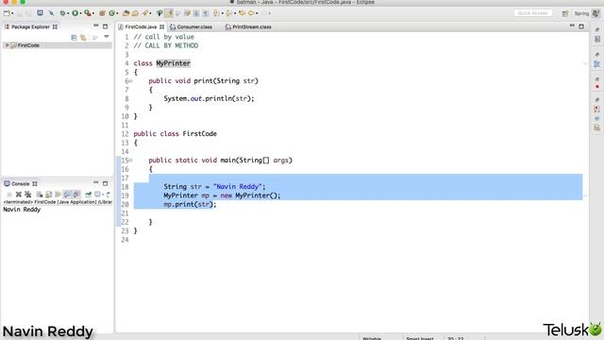The width and height of the screenshot is (604, 340).
Task: Open the dropdown next to the Run icon
Action: click(80, 13)
